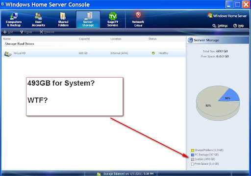251x176 pixels.
Task: Open Settings in the header
Action: [x=220, y=26]
